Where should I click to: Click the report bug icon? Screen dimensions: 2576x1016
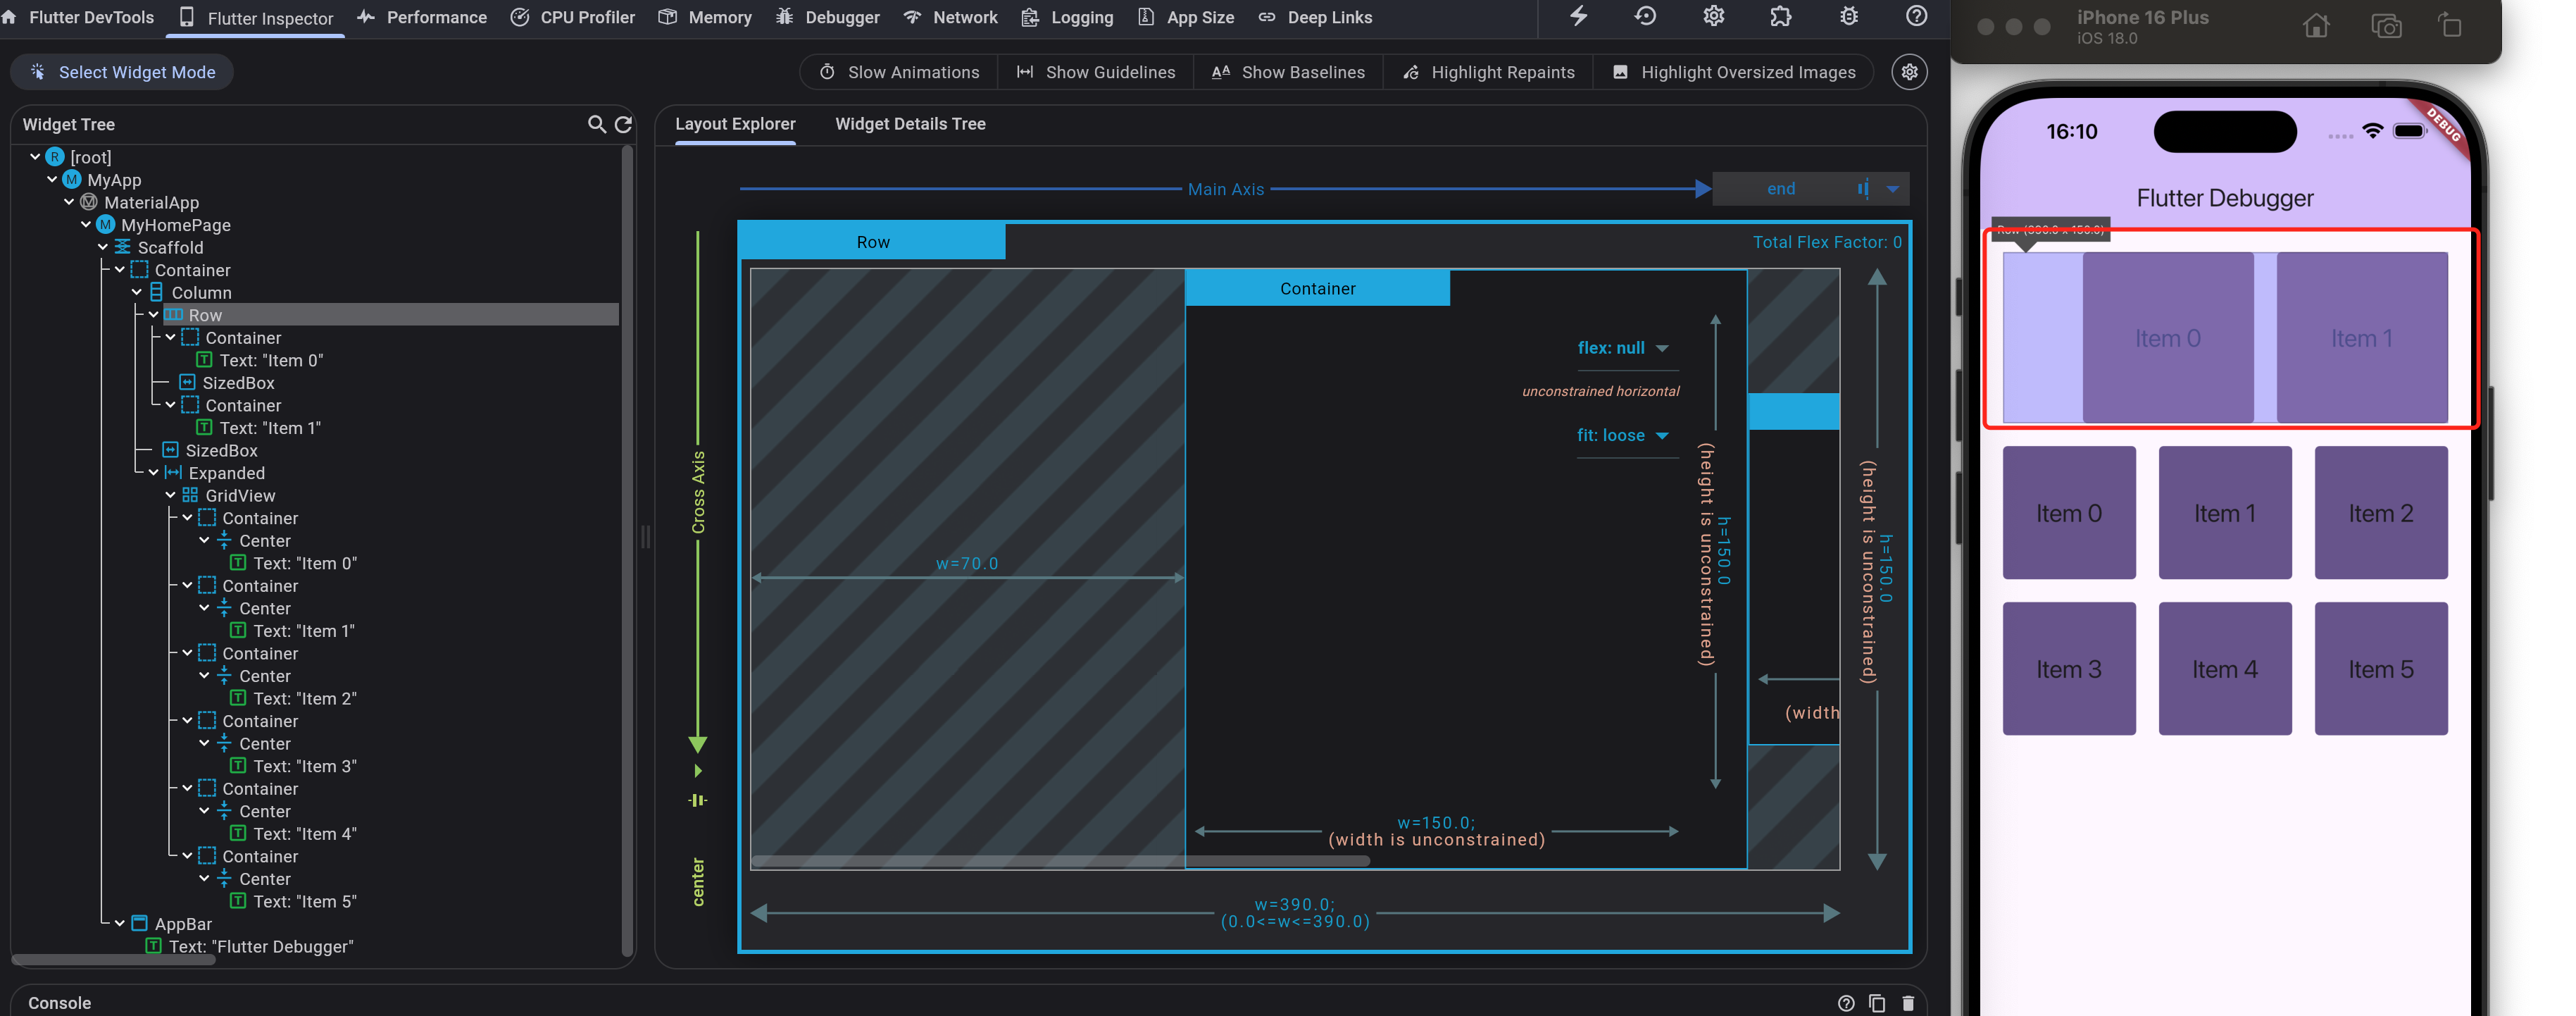click(1848, 17)
